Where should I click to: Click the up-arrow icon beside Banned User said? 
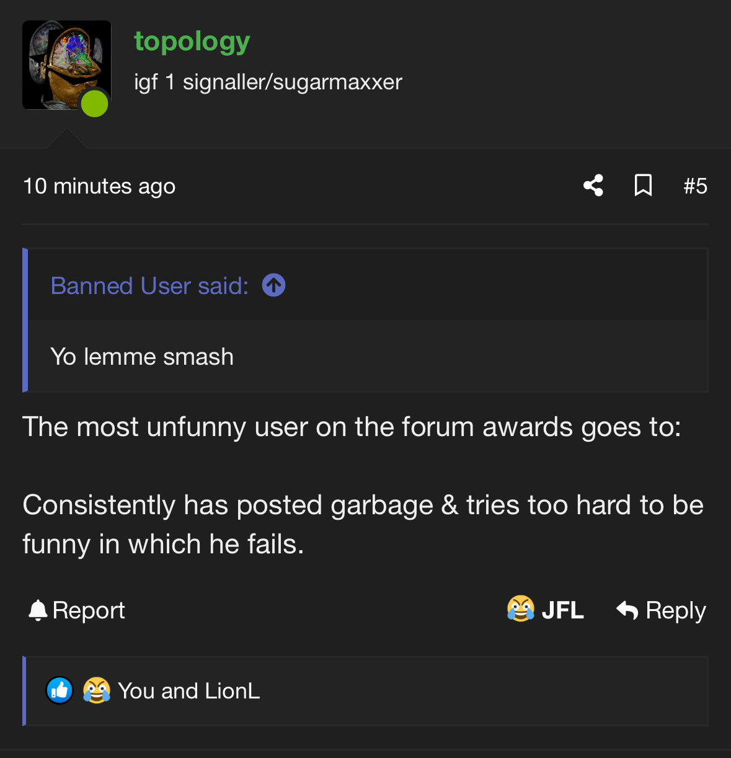pyautogui.click(x=273, y=285)
